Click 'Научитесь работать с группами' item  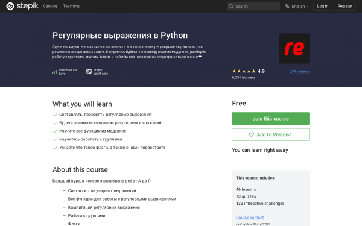91,139
